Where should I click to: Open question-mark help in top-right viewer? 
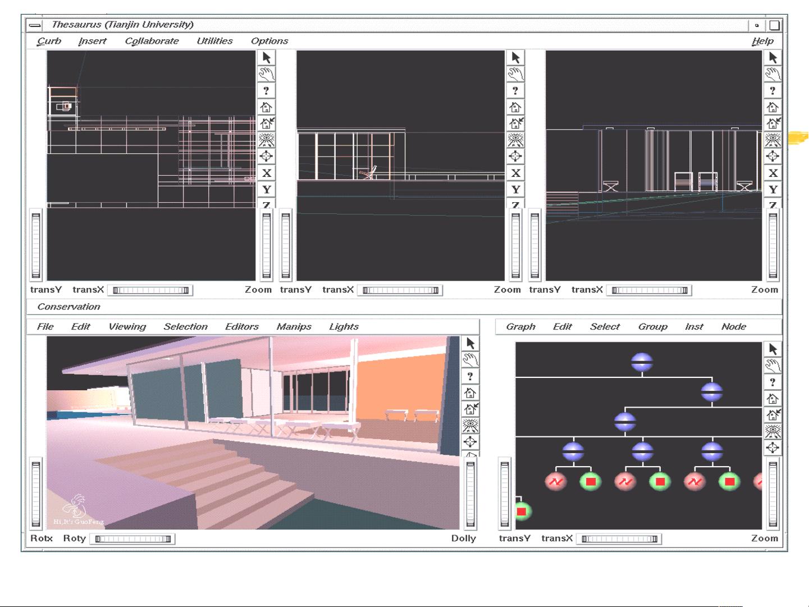click(x=773, y=90)
